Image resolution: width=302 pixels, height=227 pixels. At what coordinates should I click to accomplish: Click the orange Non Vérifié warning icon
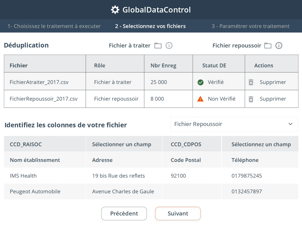[x=200, y=99]
